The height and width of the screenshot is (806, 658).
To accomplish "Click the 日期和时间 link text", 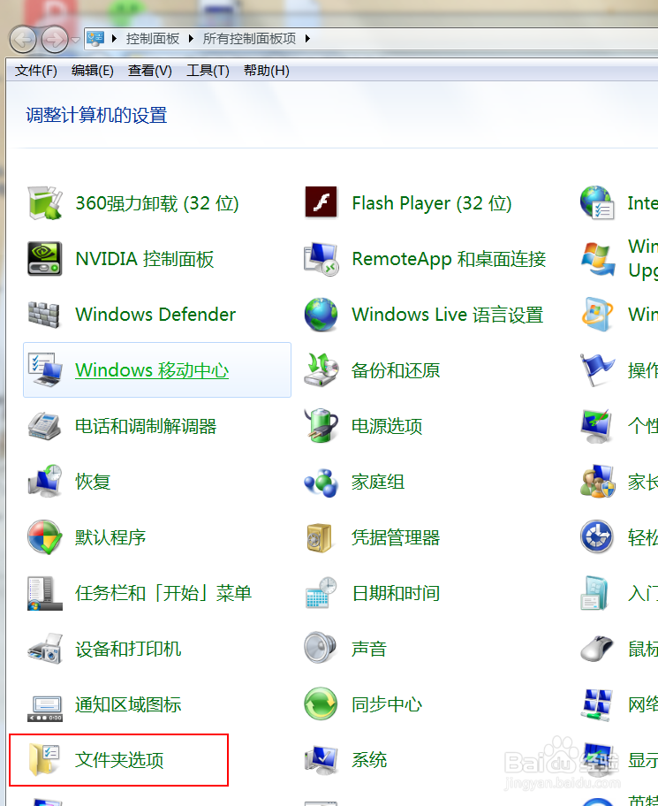I will coord(396,593).
